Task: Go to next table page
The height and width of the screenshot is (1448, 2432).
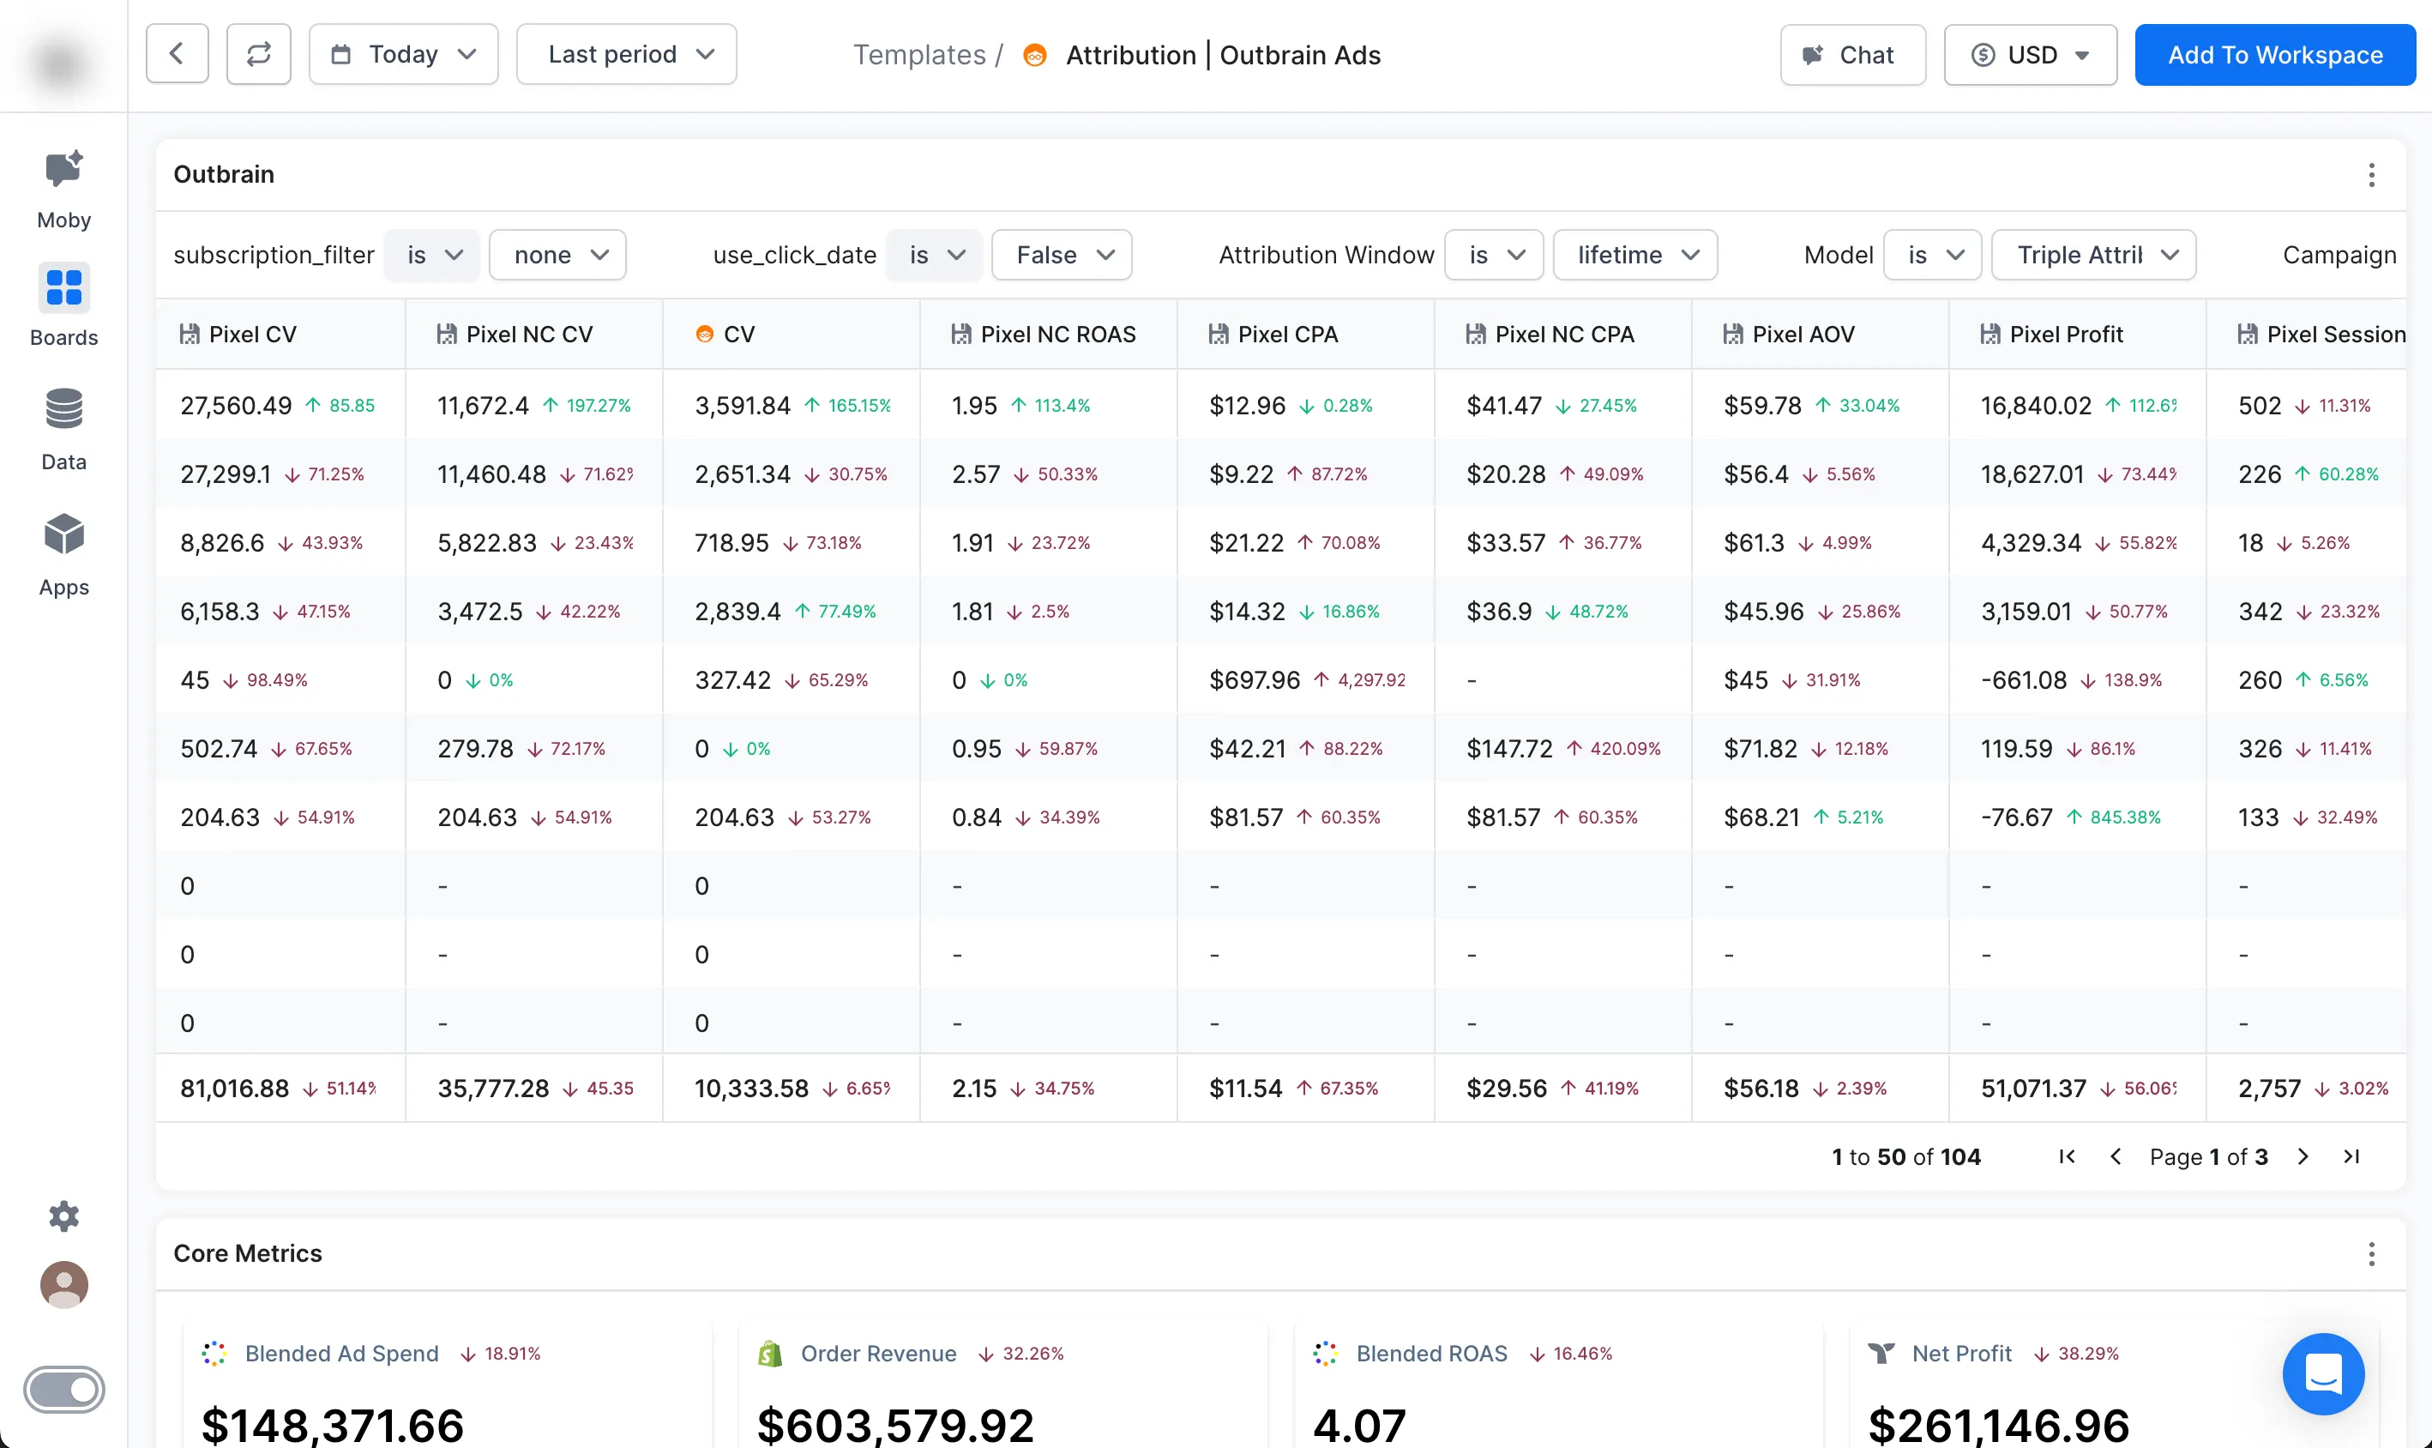Action: pos(2303,1156)
